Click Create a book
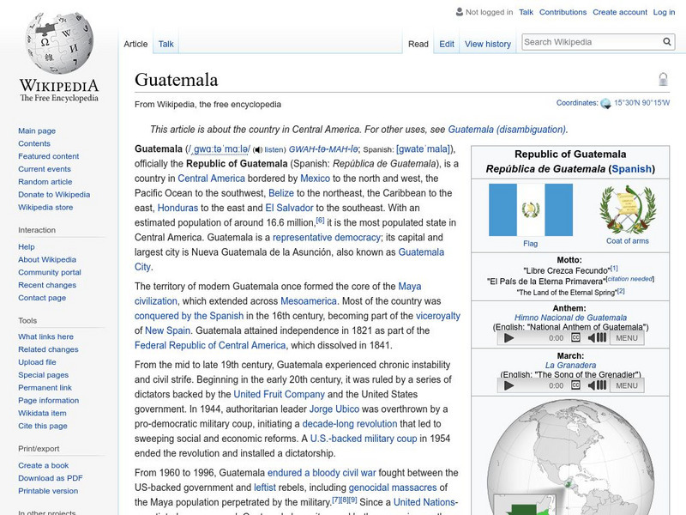The height and width of the screenshot is (515, 686). [44, 465]
